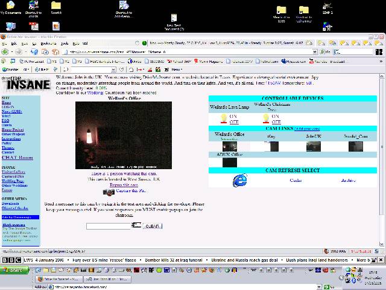Open the Wellard's Office cam thumbnail

(230, 146)
